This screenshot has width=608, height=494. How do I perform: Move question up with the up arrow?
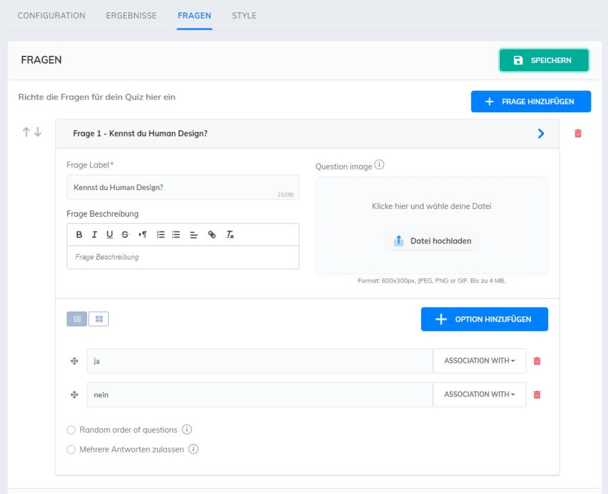[x=26, y=132]
